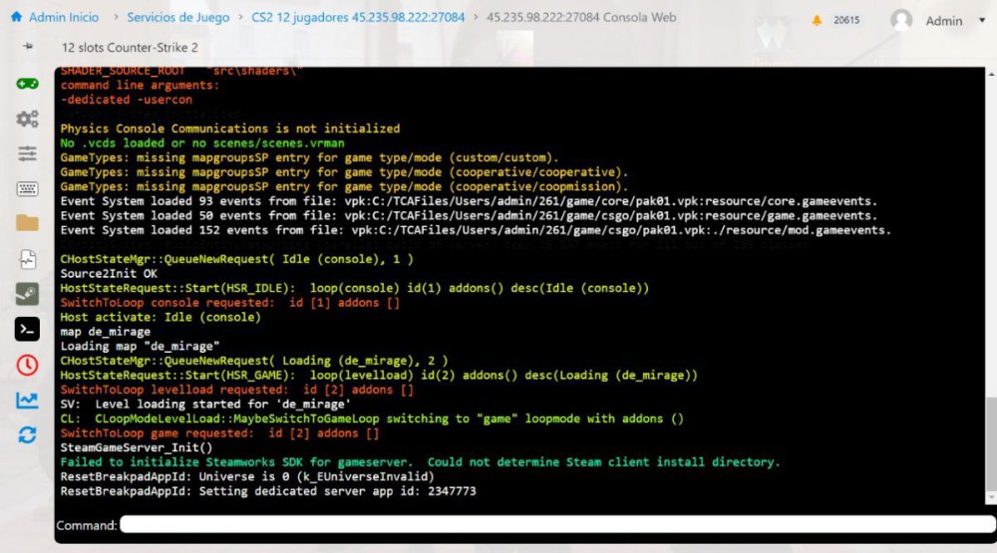This screenshot has width=997, height=553.
Task: Toggle the sidebar pin icon
Action: coord(27,47)
